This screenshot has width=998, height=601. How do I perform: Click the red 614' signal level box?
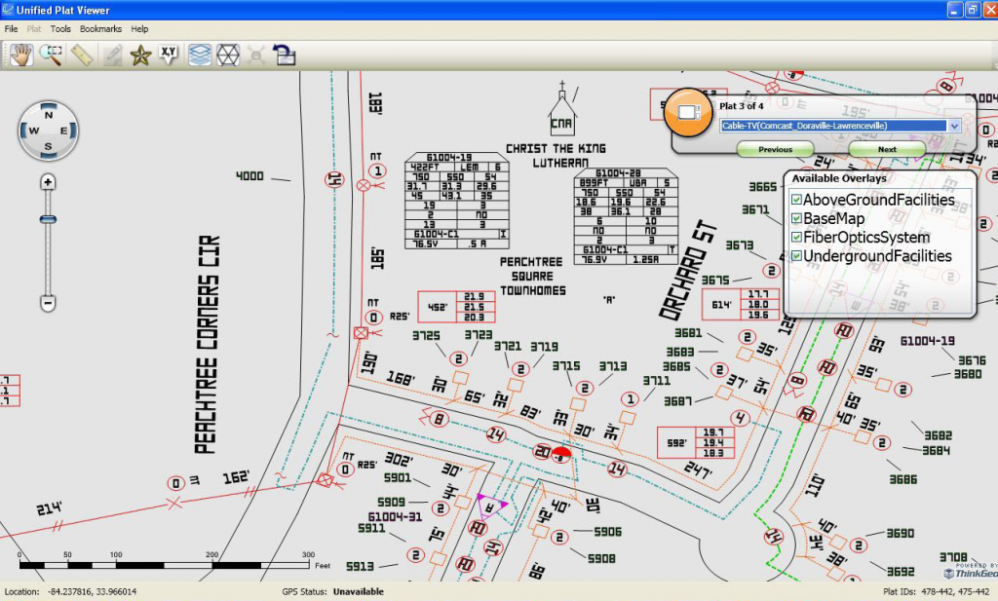pyautogui.click(x=741, y=305)
